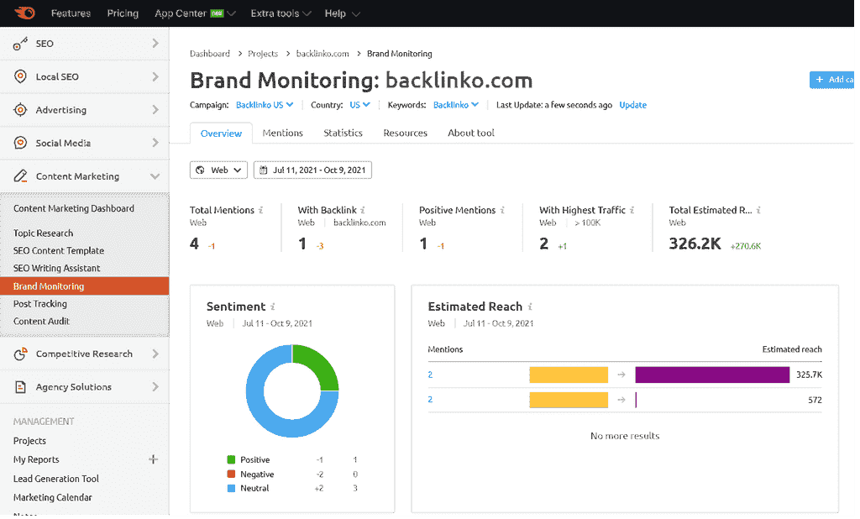Click info icon next to Total Estimated R...
This screenshot has width=860, height=519.
pos(759,210)
